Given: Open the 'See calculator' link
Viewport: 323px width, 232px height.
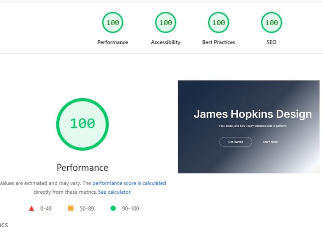Looking at the screenshot, I should pyautogui.click(x=114, y=192).
